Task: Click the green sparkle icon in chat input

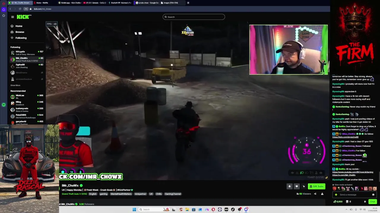Action: click(336, 195)
